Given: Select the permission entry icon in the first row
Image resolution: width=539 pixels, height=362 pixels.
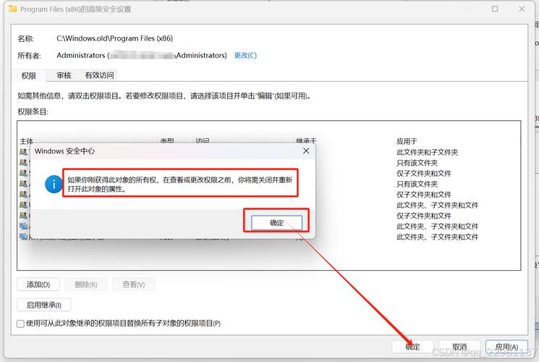Looking at the screenshot, I should tap(23, 151).
